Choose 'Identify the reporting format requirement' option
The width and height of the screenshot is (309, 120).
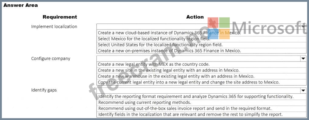[196, 96]
